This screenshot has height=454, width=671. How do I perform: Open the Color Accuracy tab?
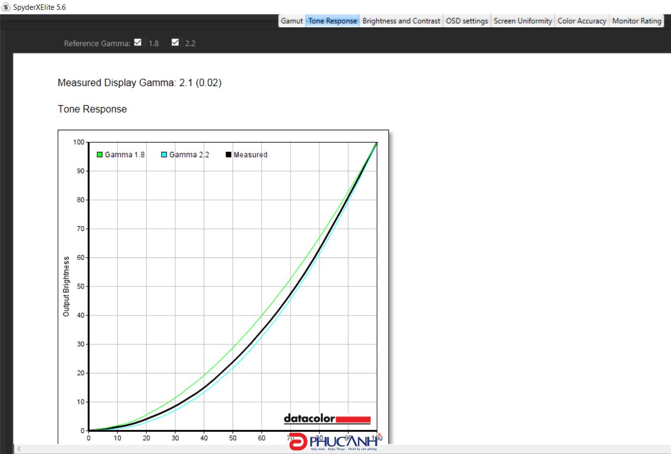tap(582, 21)
